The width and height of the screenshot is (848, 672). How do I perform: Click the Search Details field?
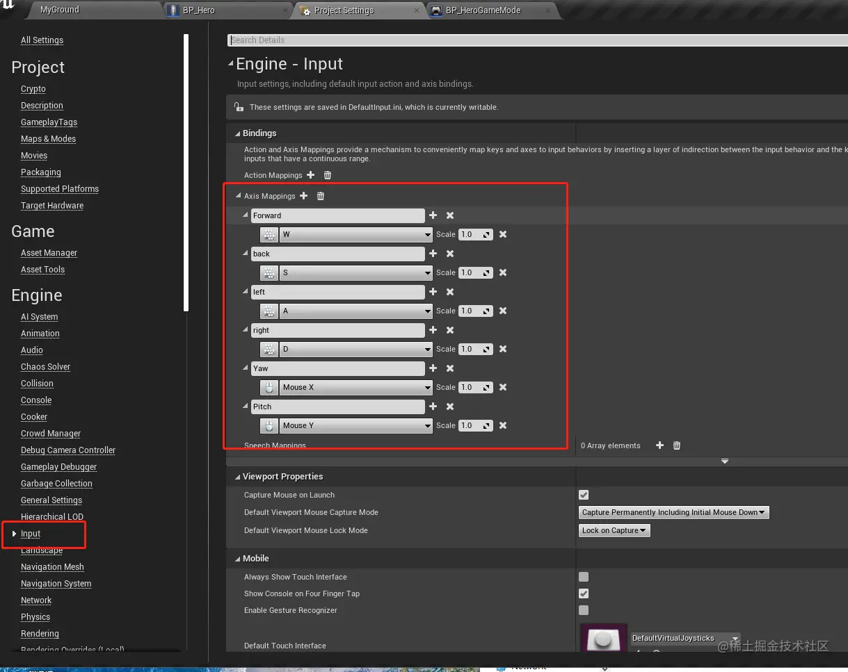[x=537, y=40]
